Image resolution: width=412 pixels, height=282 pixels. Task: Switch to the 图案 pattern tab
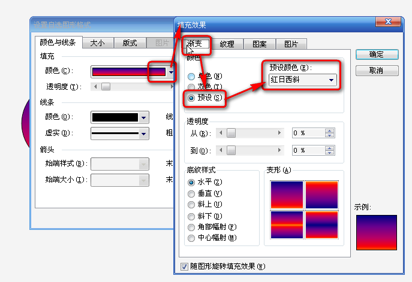[260, 44]
